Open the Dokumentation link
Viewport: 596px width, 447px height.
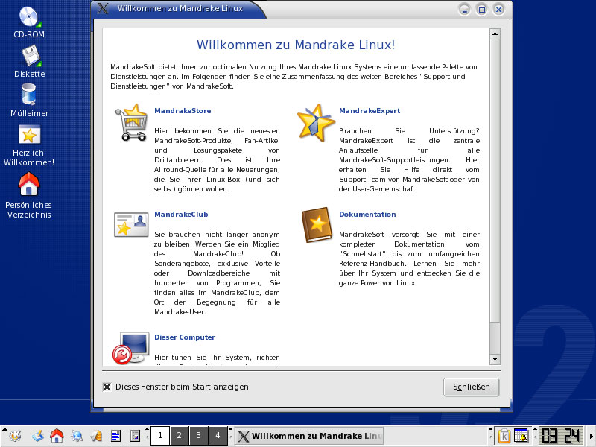(367, 215)
